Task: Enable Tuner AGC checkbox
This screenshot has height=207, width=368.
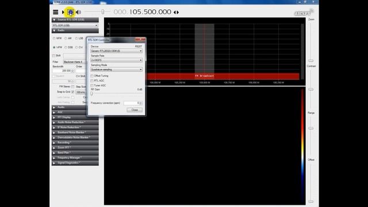Action: pos(92,86)
